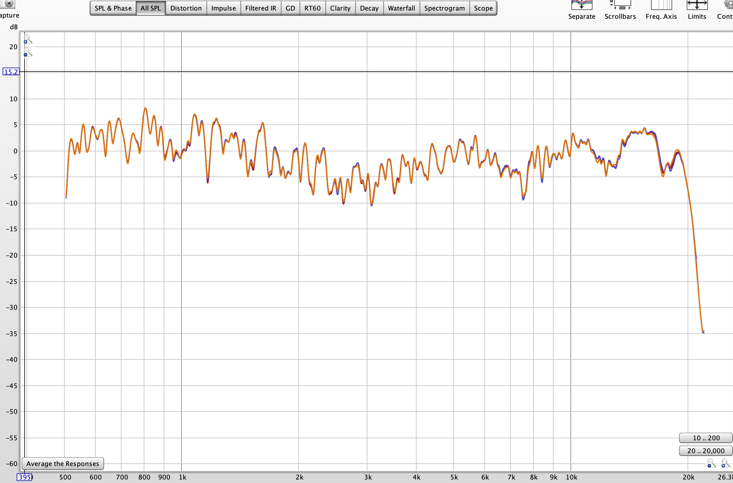Open the Waterfall tab

(x=401, y=8)
